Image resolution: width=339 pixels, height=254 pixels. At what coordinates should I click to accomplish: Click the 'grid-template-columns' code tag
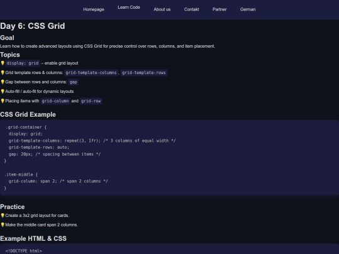[x=91, y=73]
